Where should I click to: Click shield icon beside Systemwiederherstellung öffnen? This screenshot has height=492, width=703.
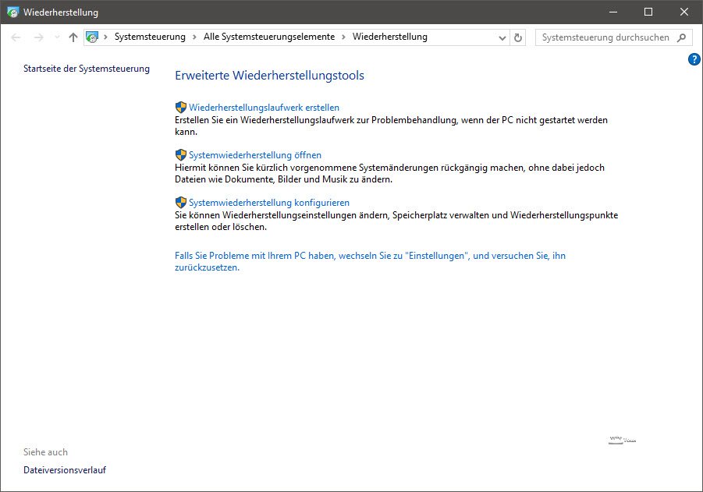point(181,155)
